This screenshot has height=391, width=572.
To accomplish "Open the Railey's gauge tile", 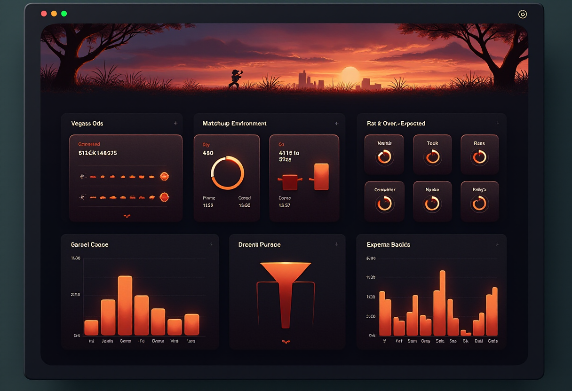I will pos(479,201).
